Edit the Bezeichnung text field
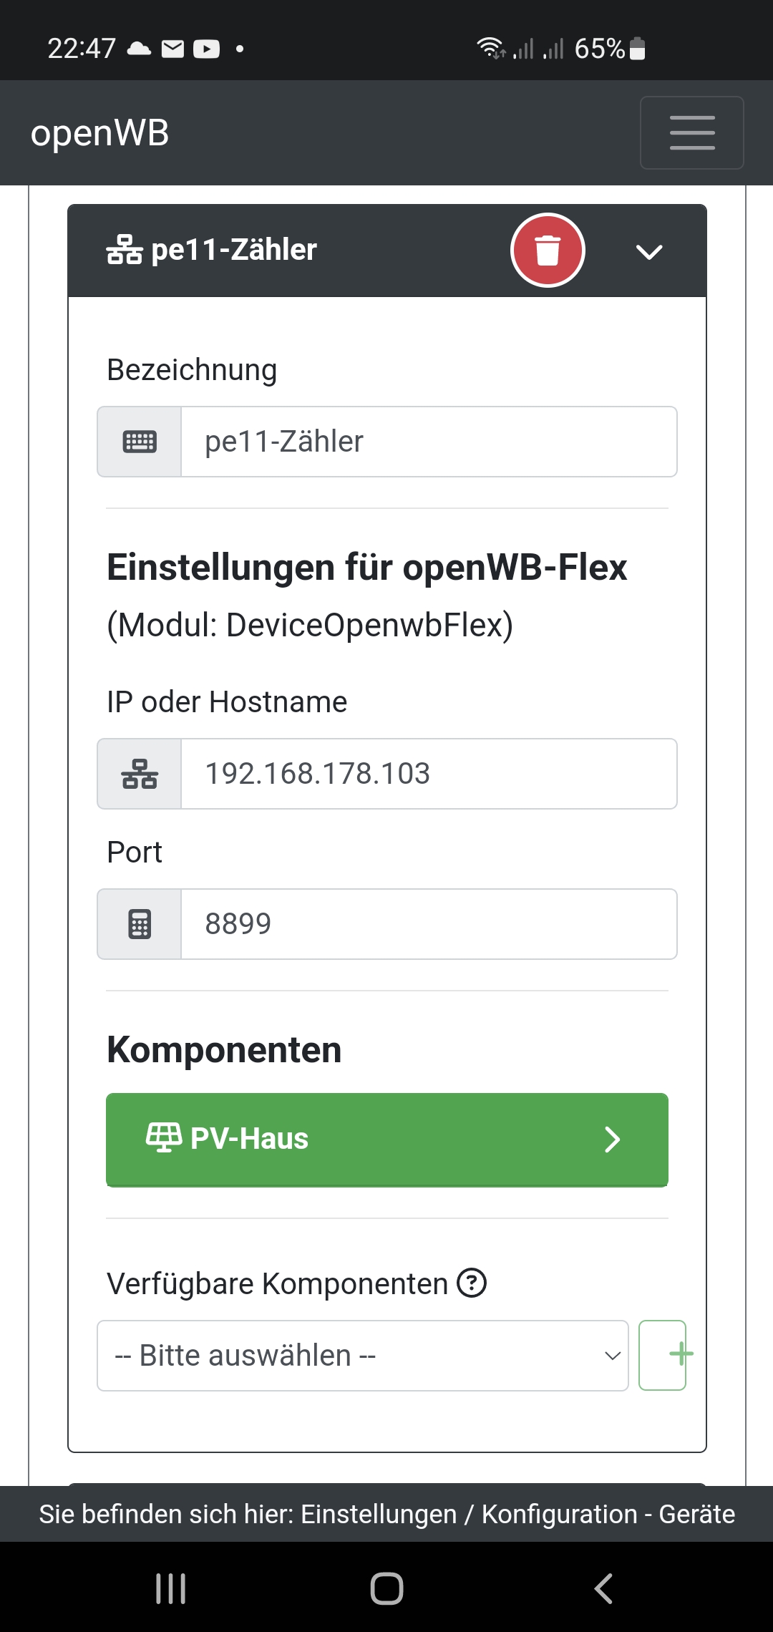 pos(428,442)
